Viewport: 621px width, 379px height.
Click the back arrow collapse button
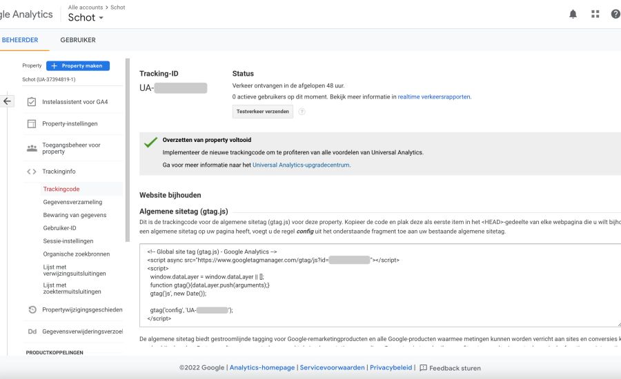pos(8,101)
